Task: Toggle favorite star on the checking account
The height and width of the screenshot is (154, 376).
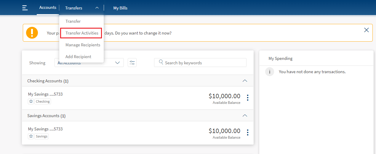Action: [x=31, y=101]
